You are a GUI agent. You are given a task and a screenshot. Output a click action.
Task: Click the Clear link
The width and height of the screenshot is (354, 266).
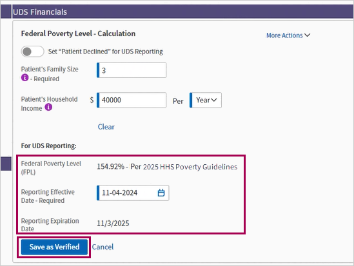tap(106, 127)
